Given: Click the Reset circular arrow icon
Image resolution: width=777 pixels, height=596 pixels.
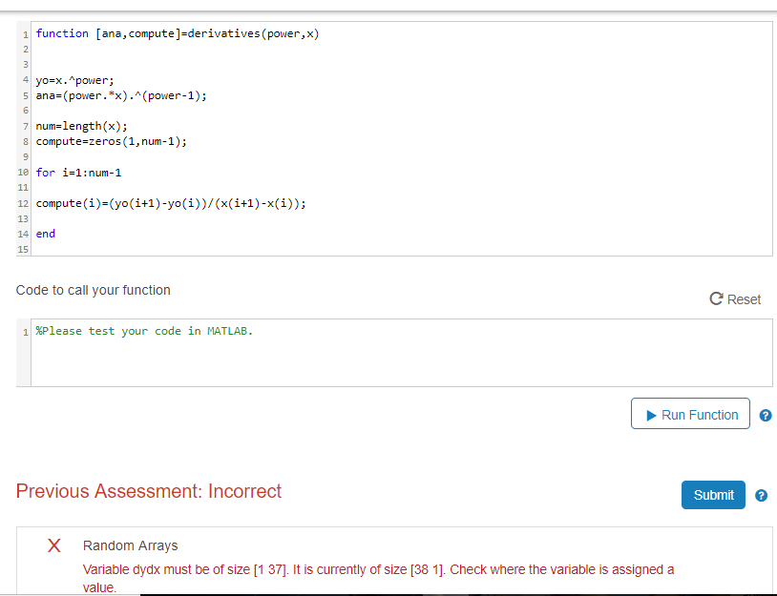Looking at the screenshot, I should pyautogui.click(x=715, y=298).
